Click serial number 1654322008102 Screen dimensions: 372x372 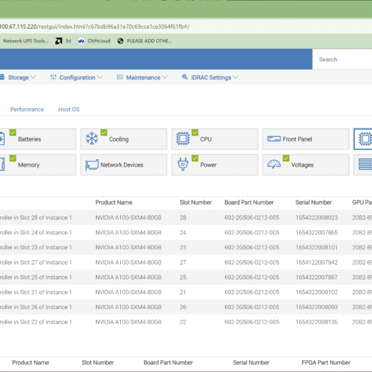pyautogui.click(x=317, y=292)
